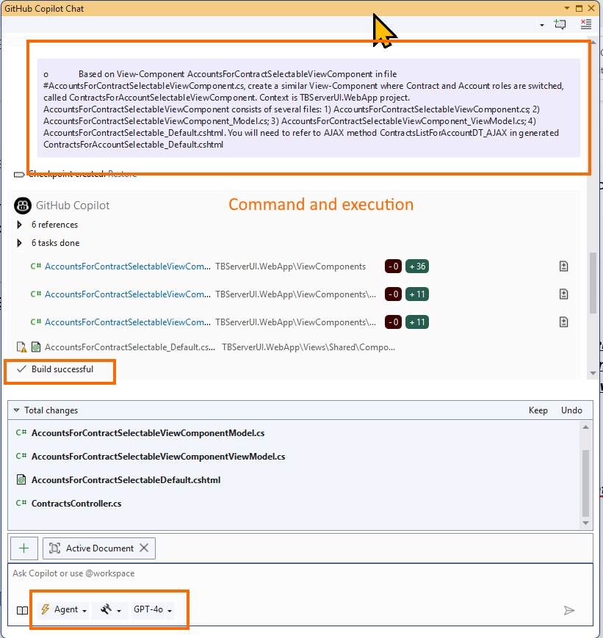Add a context reference with plus button
Image resolution: width=603 pixels, height=638 pixels.
pos(24,548)
